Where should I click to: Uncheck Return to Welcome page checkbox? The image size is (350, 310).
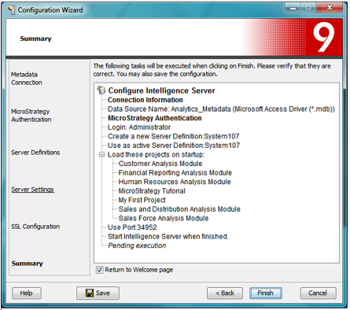pos(100,270)
